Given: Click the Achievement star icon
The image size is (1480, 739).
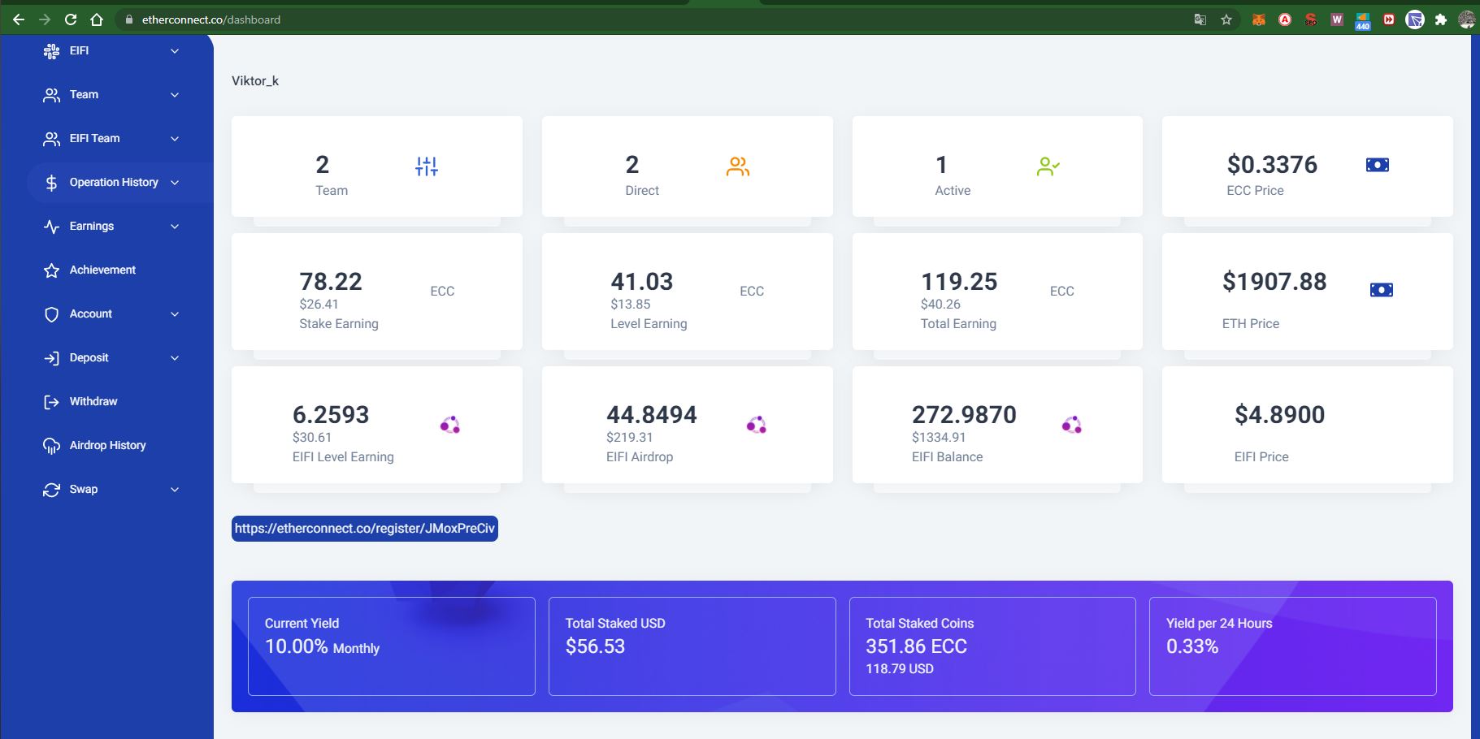Looking at the screenshot, I should (51, 270).
